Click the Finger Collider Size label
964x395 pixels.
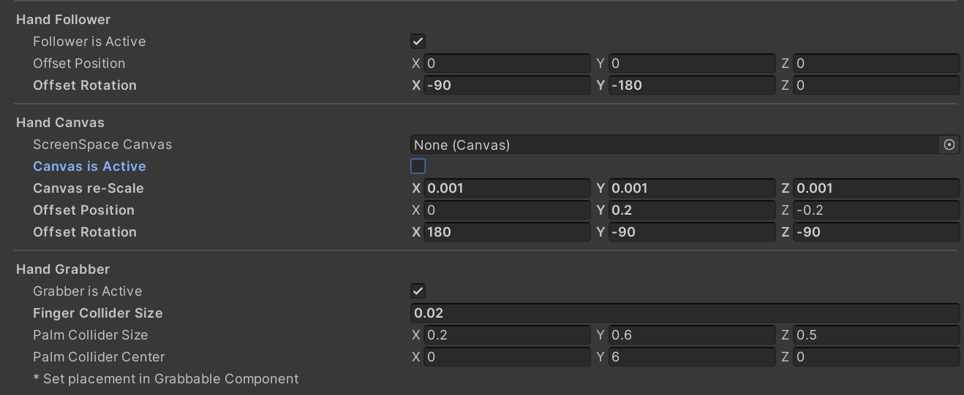click(x=98, y=313)
